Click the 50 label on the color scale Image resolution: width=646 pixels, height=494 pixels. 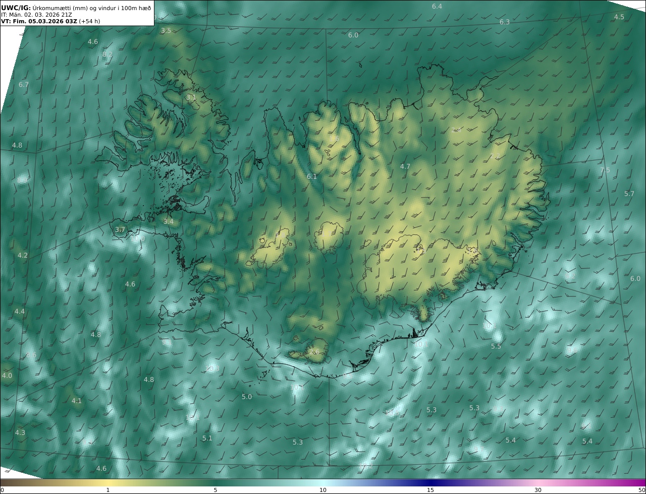pyautogui.click(x=641, y=490)
